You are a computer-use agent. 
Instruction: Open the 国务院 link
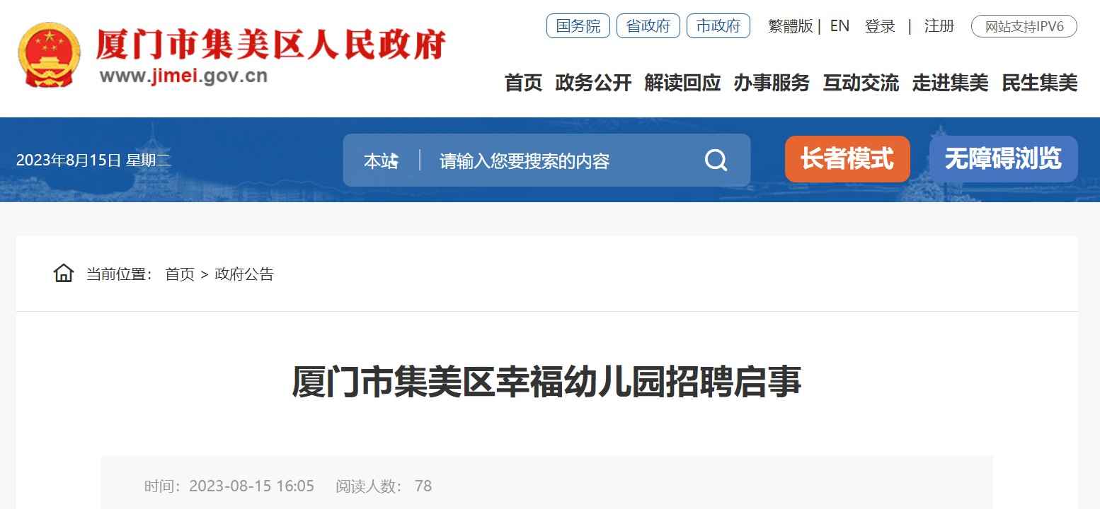click(578, 26)
